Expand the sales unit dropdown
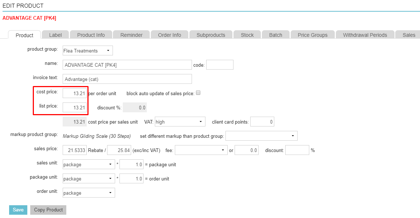The image size is (420, 218). (x=89, y=164)
